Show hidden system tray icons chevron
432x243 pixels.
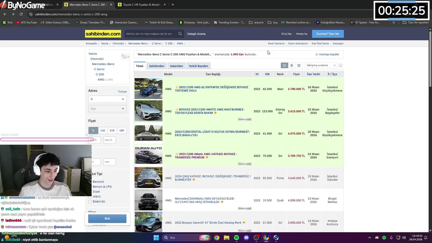(370, 238)
